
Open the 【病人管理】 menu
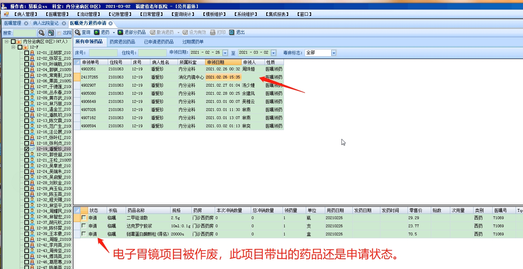pyautogui.click(x=26, y=14)
